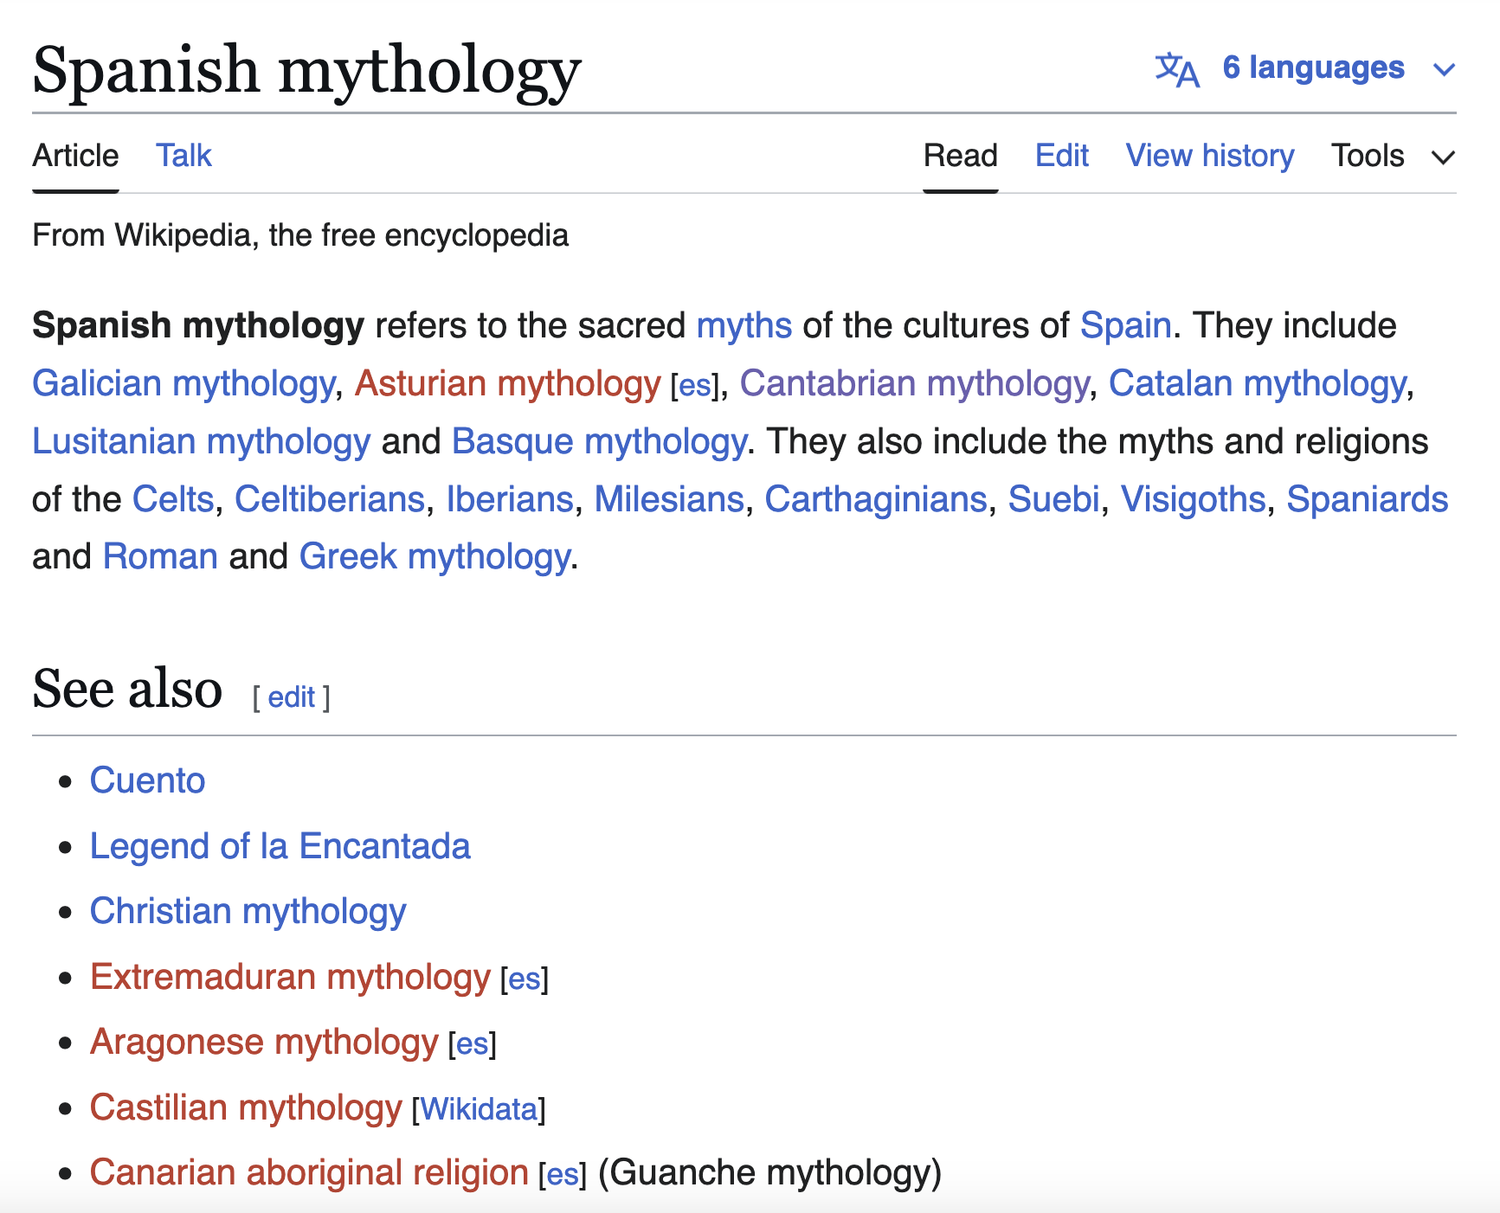Follow the Basque mythology link
Viewport: 1500px width, 1213px height.
pos(599,441)
